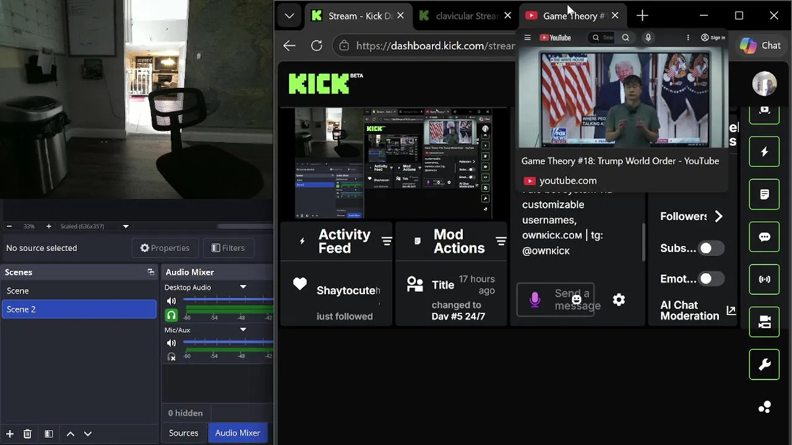792x445 pixels.
Task: Toggle Mic/Aux monitoring headphone button
Action: click(x=171, y=357)
